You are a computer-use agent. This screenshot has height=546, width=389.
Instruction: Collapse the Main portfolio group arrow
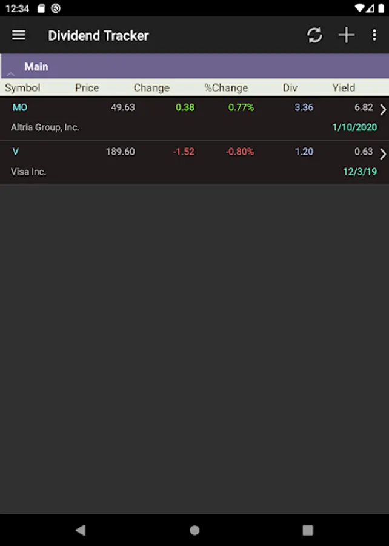click(x=10, y=73)
